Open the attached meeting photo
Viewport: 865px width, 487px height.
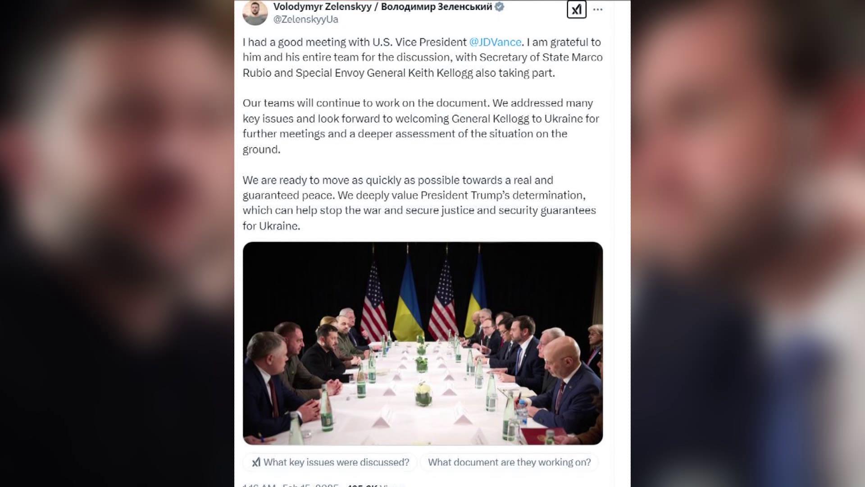423,343
